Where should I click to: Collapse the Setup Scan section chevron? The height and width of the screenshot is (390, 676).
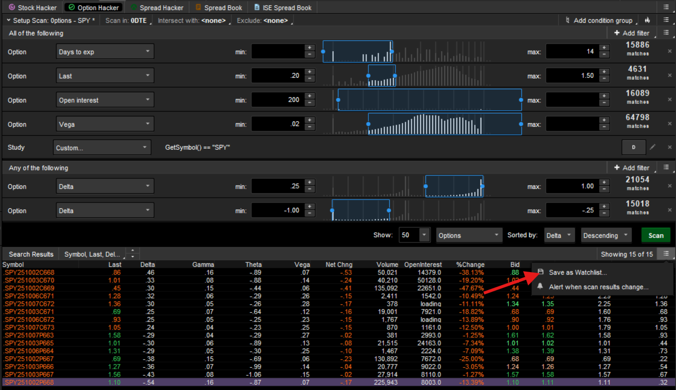click(9, 21)
